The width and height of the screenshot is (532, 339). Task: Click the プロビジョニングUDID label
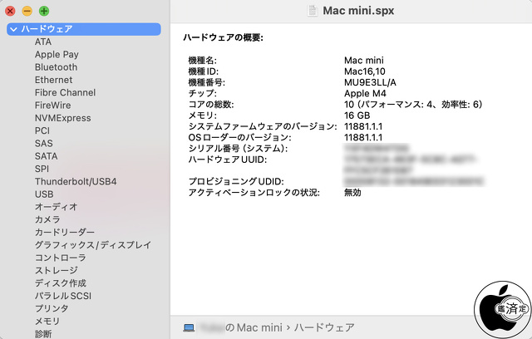[236, 182]
